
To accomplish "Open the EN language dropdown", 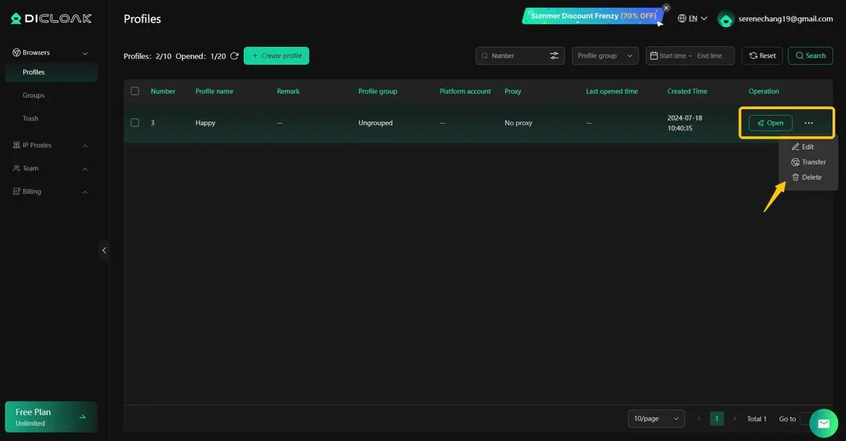I will point(693,19).
